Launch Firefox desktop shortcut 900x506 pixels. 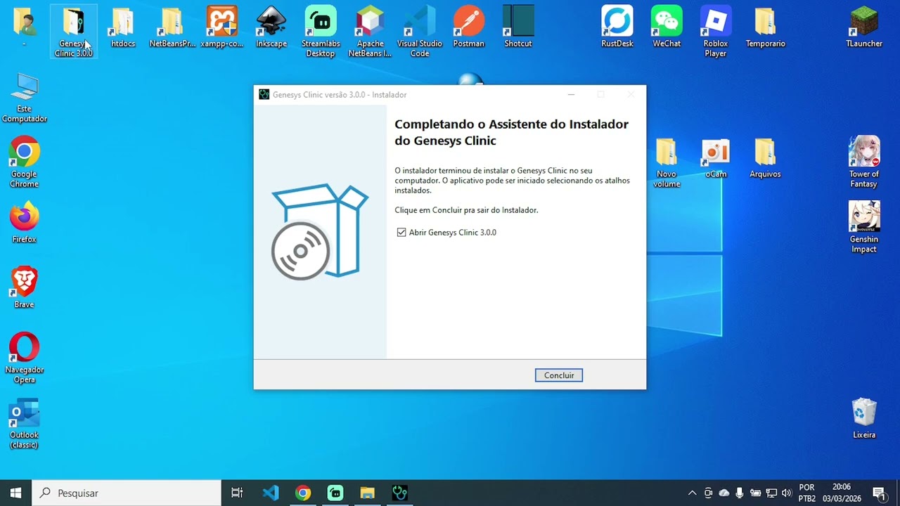25,223
